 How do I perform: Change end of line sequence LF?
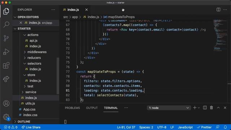[x=172, y=127]
